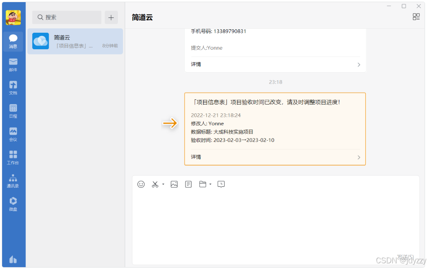The height and width of the screenshot is (268, 428).
Task: Click the 搜索 search field
Action: point(67,17)
